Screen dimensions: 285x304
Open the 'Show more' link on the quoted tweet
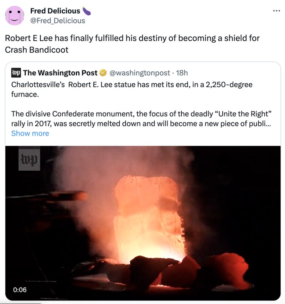point(30,133)
